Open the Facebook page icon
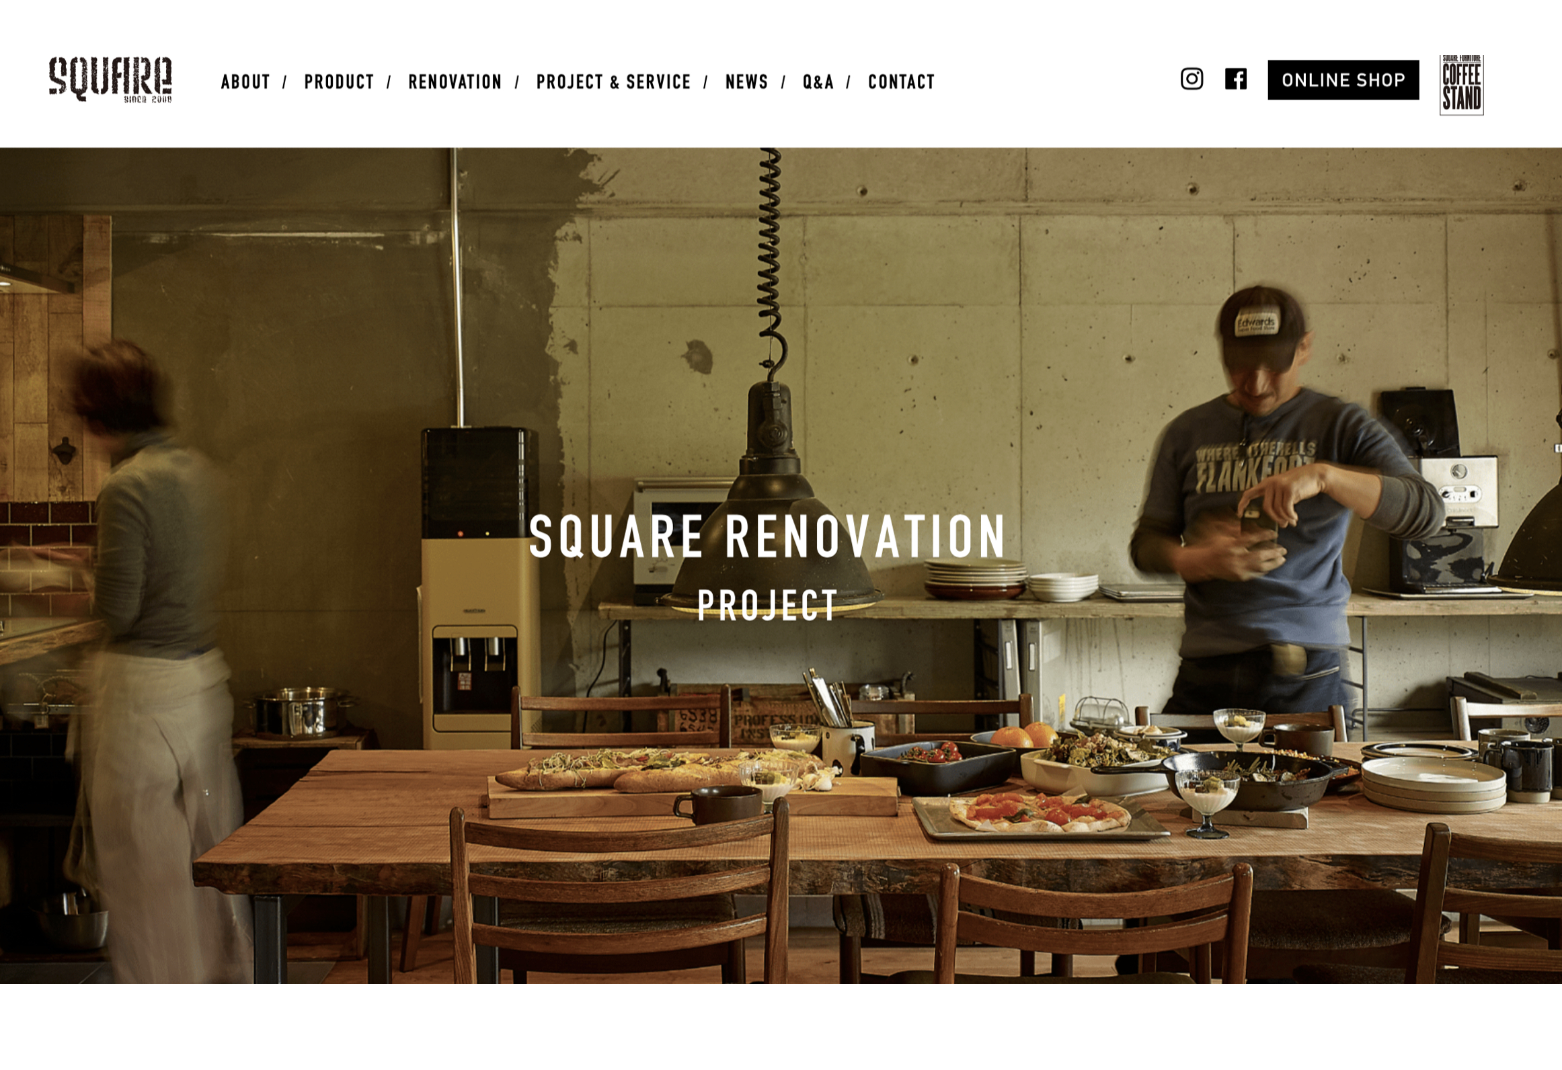 coord(1235,79)
